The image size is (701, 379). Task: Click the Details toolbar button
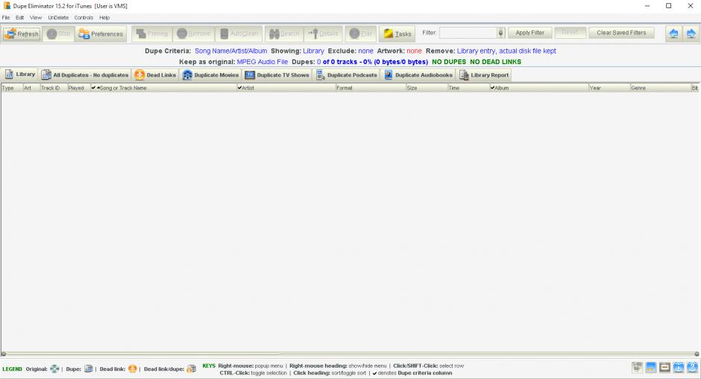323,34
